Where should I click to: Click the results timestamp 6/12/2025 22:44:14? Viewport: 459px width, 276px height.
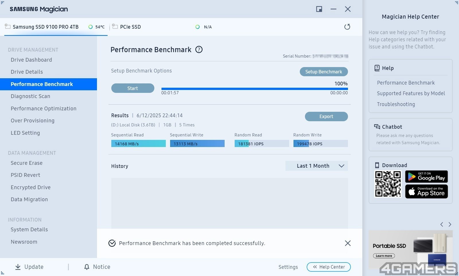pos(160,116)
